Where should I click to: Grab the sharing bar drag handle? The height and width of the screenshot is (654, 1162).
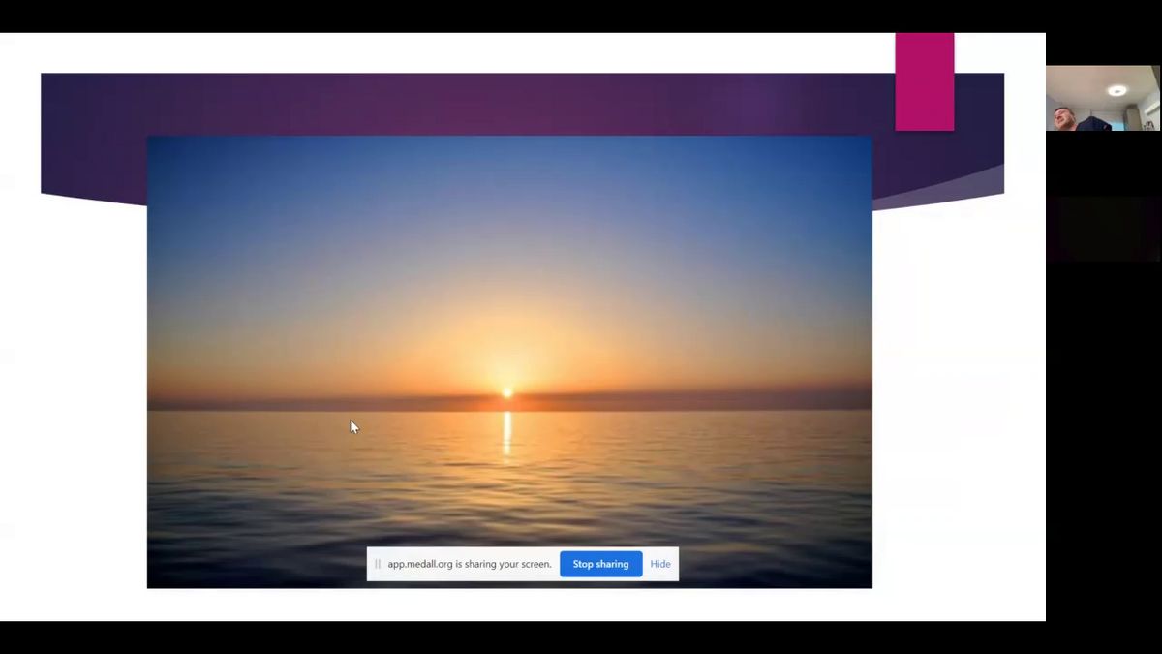click(377, 564)
